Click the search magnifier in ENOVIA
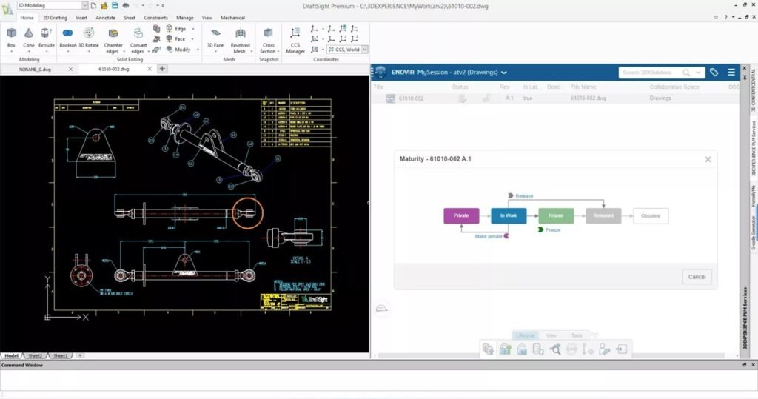The width and height of the screenshot is (758, 399). pos(686,73)
